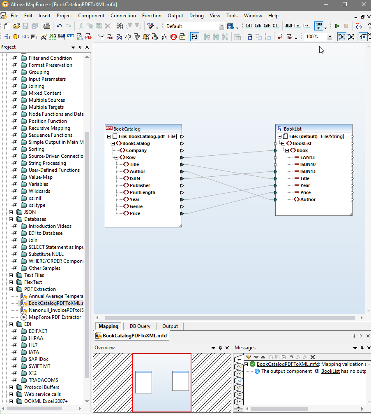Click the Print icon in toolbar
The width and height of the screenshot is (371, 414).
coord(47,26)
